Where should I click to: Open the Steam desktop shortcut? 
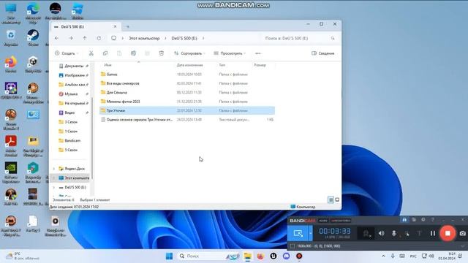(33, 37)
